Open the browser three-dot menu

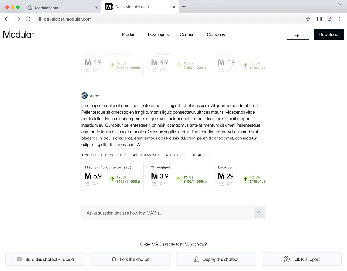coord(340,19)
